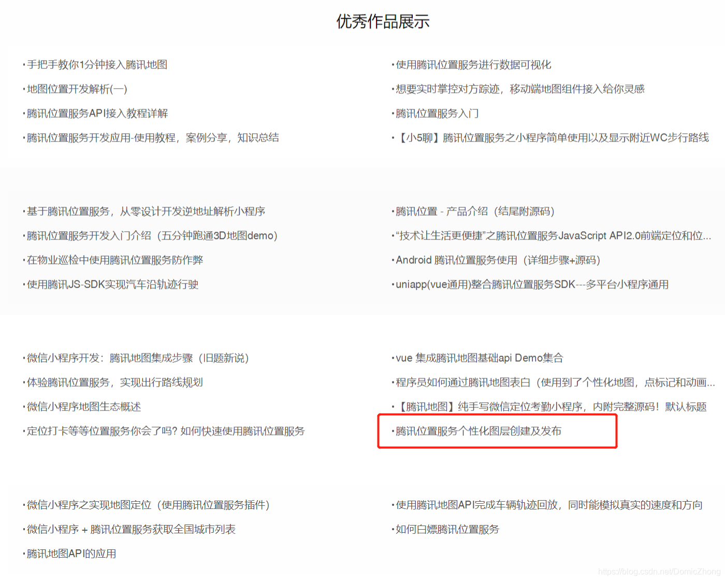
Task: Open 程序员如何通过腾讯地图表白 article
Action: (x=555, y=382)
